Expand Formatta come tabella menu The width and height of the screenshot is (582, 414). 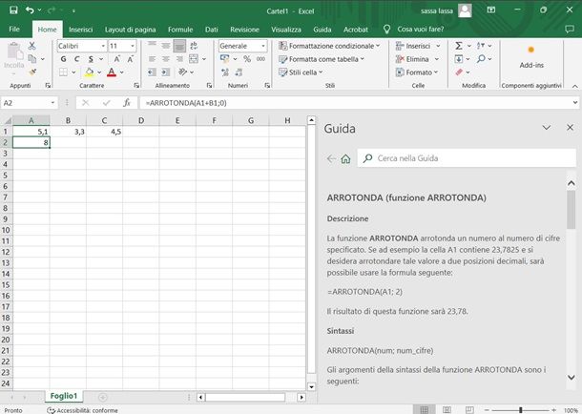pyautogui.click(x=322, y=59)
